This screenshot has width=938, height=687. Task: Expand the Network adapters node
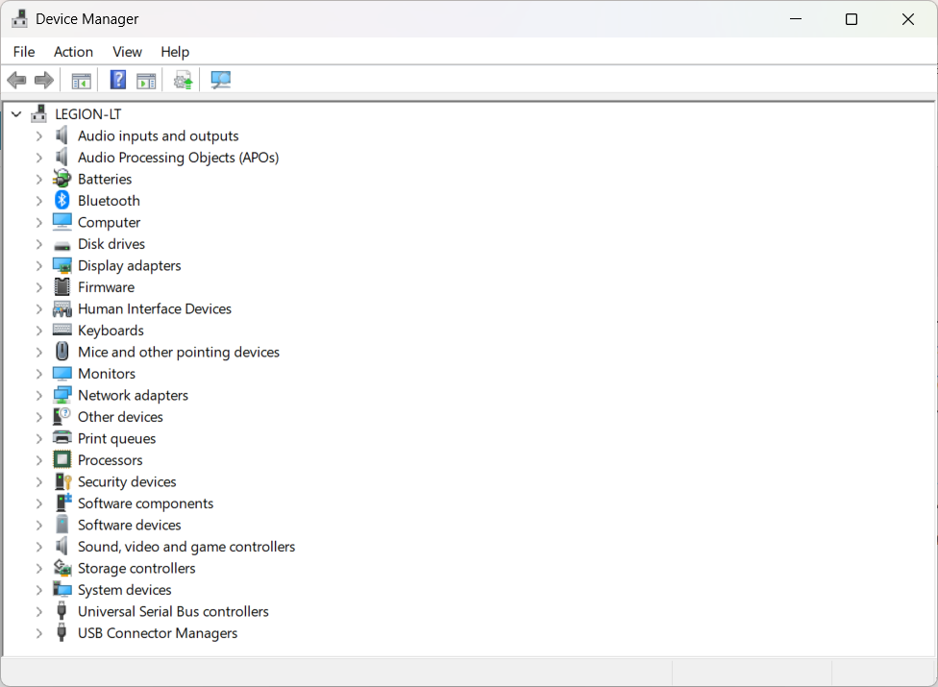pos(39,395)
